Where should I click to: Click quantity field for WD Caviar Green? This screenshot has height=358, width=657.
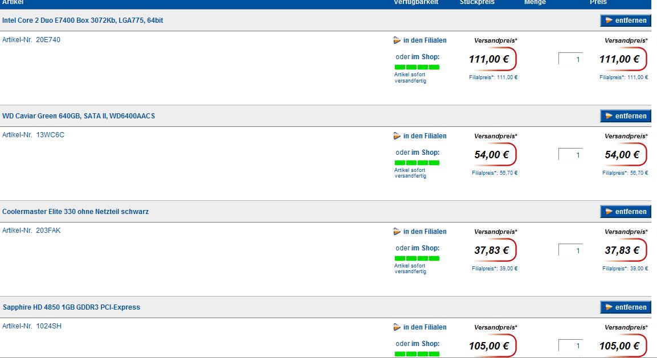[x=570, y=155]
